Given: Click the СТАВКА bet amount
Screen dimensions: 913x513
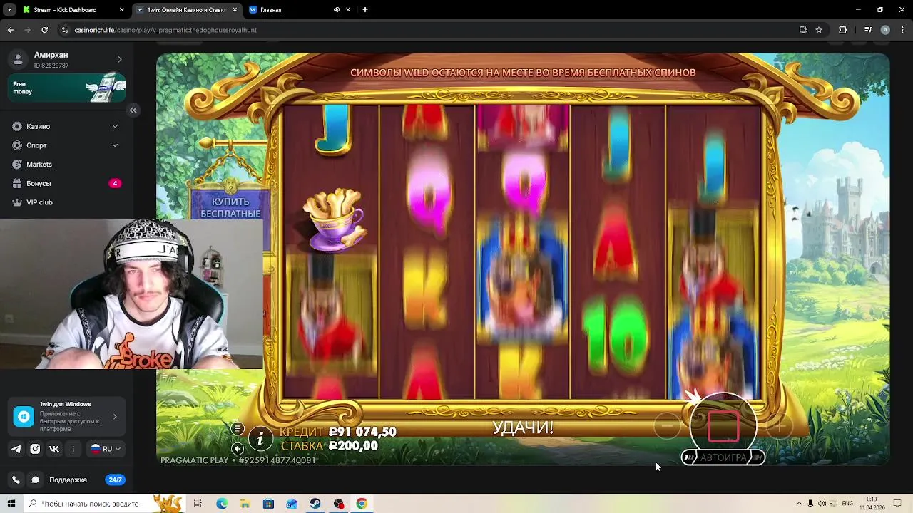Looking at the screenshot, I should click(x=353, y=446).
